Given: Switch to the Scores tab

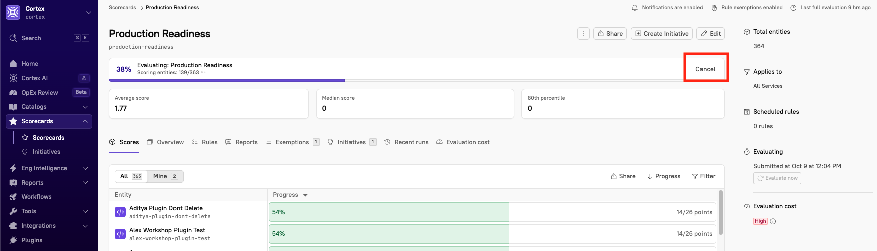Looking at the screenshot, I should tap(124, 142).
